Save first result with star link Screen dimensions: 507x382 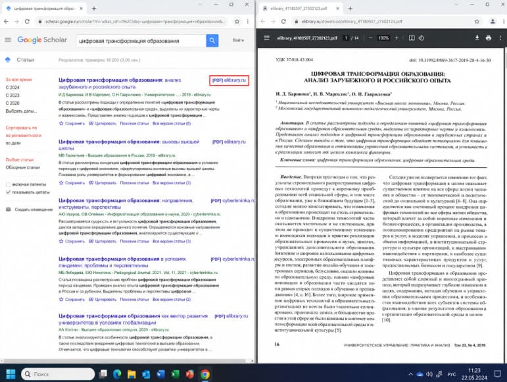(x=72, y=123)
